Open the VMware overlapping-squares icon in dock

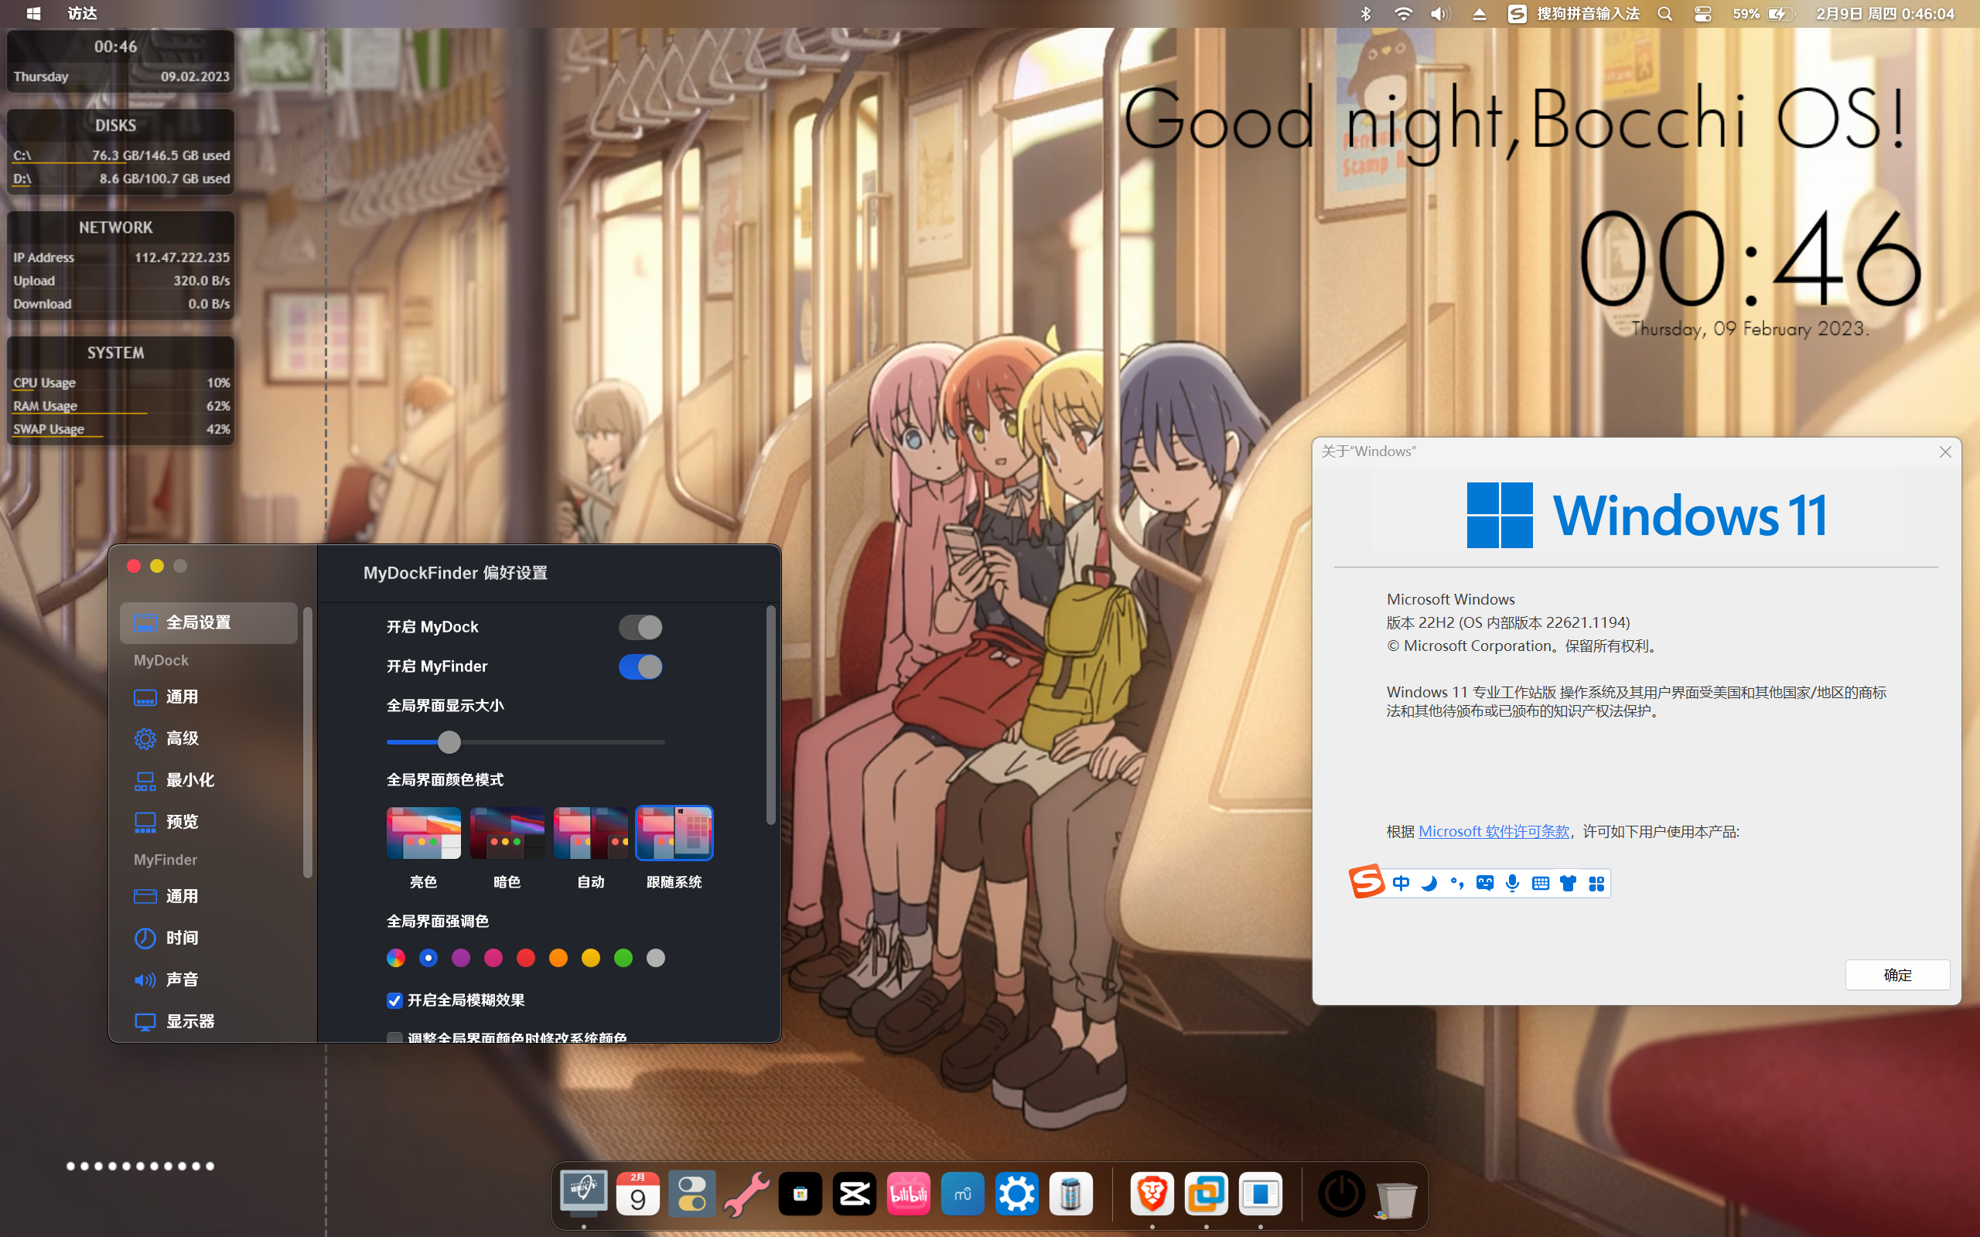(1206, 1194)
